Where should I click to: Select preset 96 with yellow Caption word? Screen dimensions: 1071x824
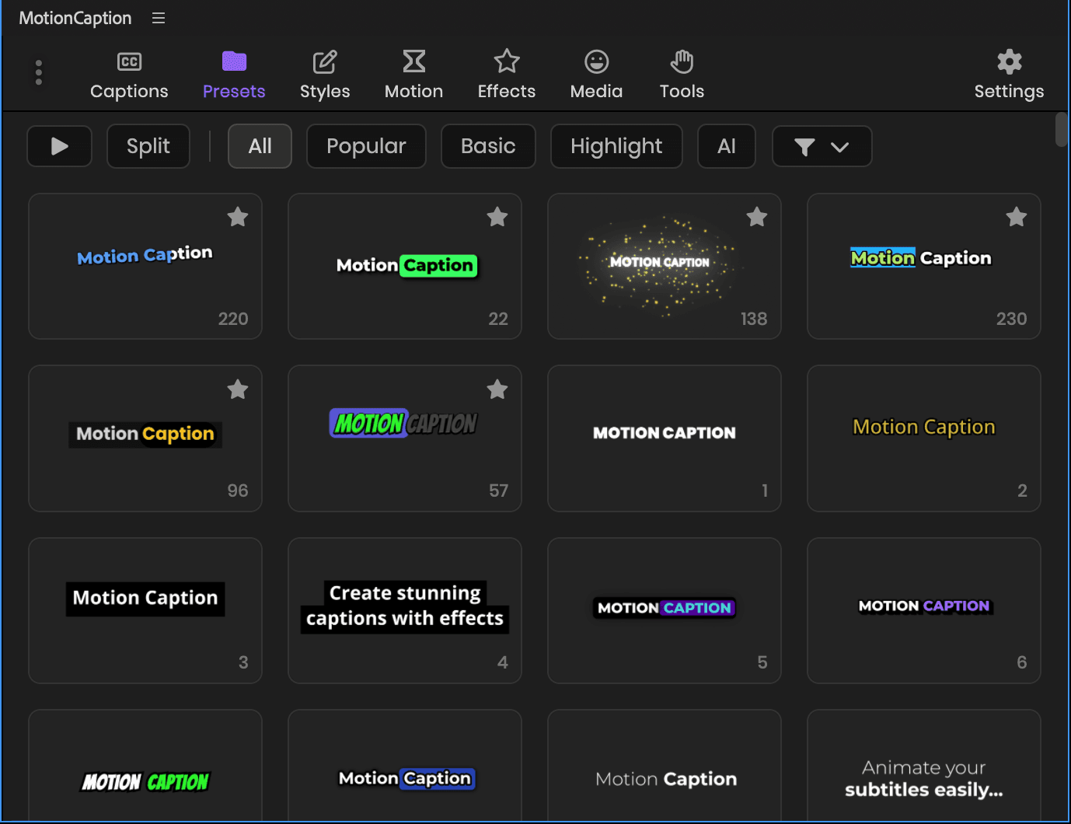coord(145,438)
